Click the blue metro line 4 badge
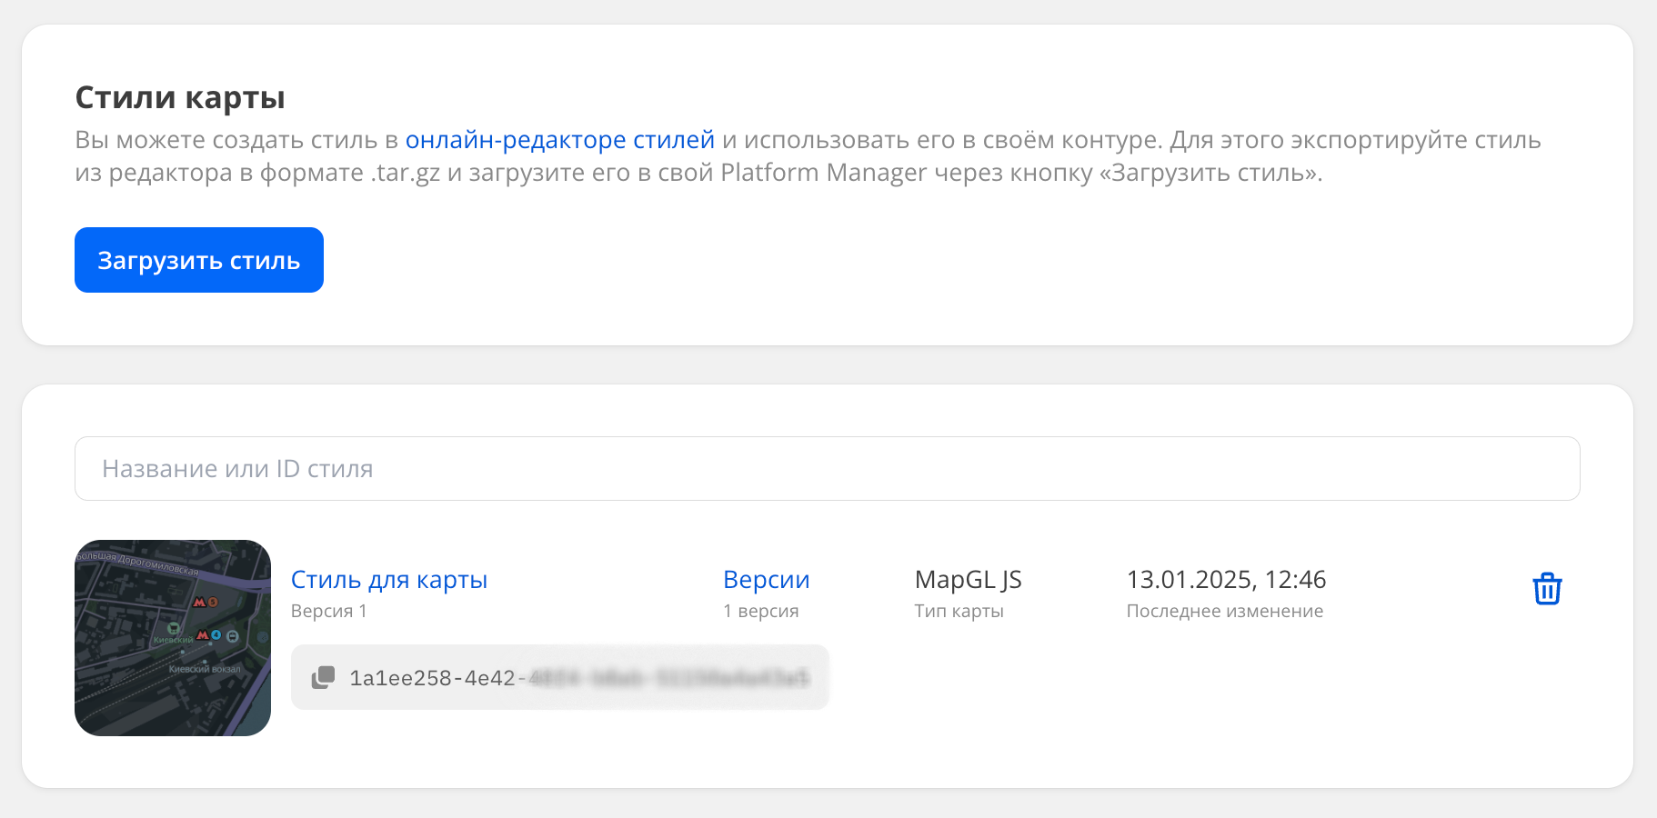The width and height of the screenshot is (1657, 818). coord(216,634)
